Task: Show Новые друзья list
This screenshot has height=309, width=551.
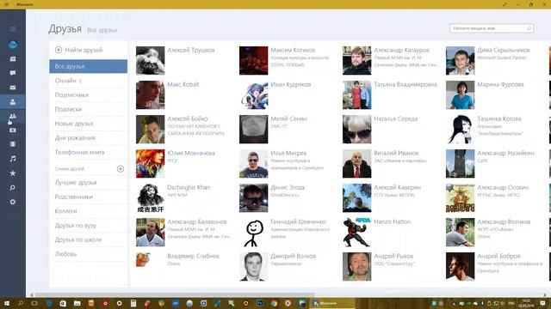Action: click(x=88, y=124)
